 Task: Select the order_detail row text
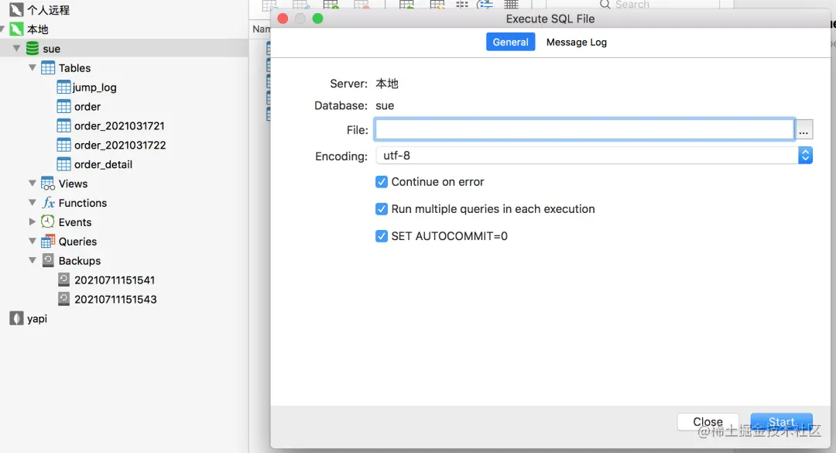pos(104,164)
